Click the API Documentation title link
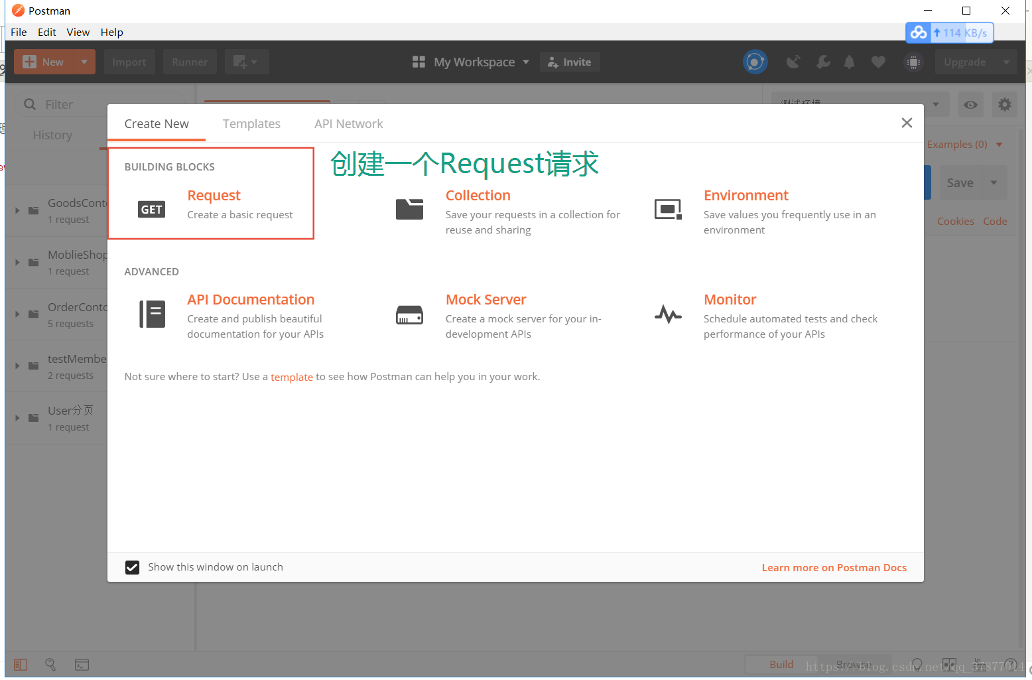The height and width of the screenshot is (680, 1032). pyautogui.click(x=251, y=299)
